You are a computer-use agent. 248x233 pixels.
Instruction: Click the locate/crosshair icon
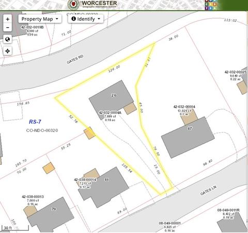click(x=7, y=51)
